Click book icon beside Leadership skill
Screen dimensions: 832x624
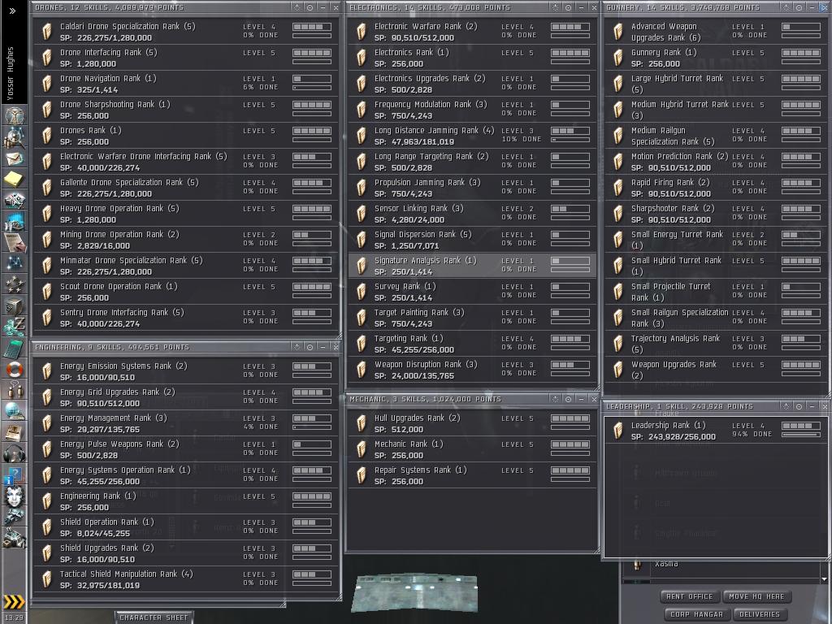618,431
